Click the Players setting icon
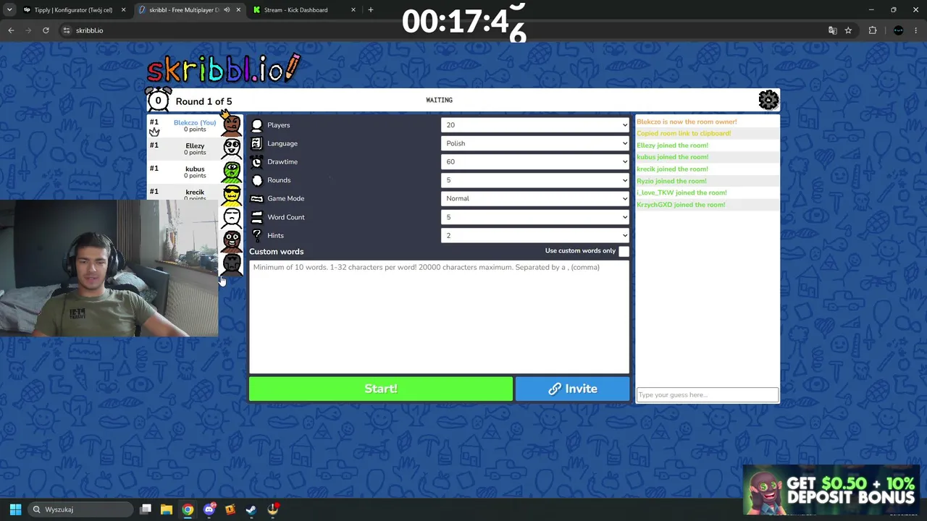The height and width of the screenshot is (521, 927). coord(256,125)
